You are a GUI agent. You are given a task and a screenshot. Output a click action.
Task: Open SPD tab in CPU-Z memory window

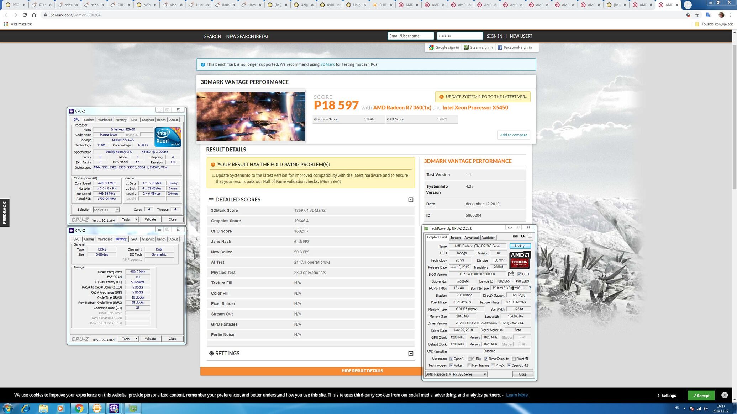point(134,239)
